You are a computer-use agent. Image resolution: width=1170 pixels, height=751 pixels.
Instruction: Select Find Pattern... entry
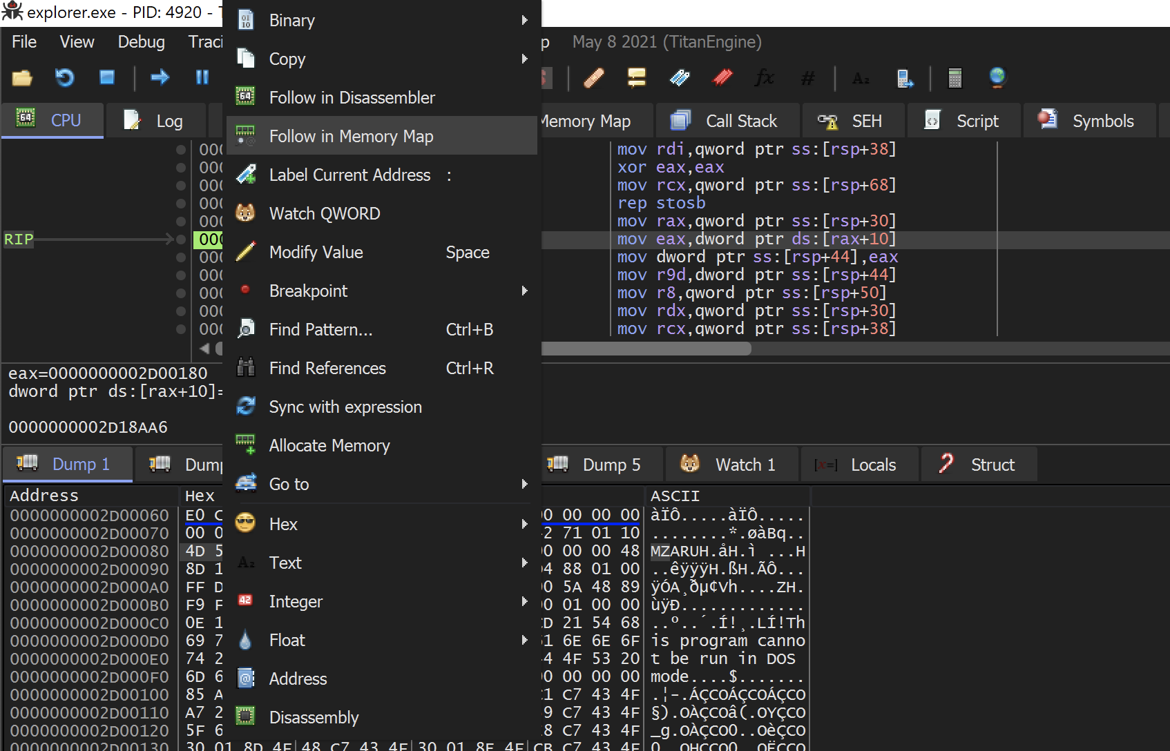pos(382,330)
